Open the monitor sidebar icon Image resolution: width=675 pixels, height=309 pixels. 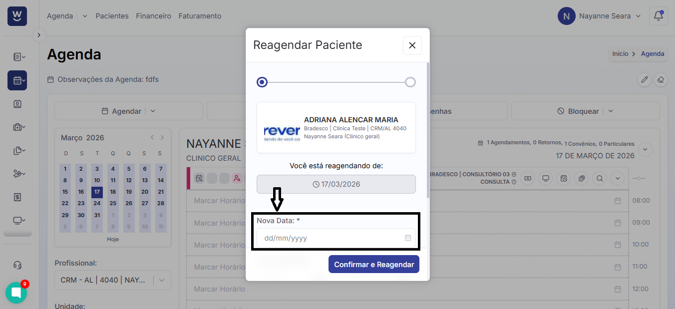click(19, 220)
